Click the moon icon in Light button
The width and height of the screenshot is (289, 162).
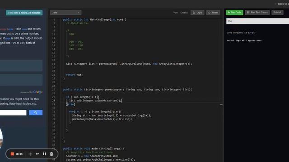[194, 13]
